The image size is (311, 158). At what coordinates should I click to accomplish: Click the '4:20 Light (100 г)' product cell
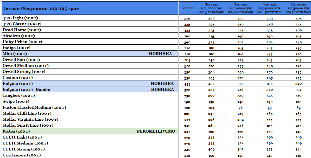click(90, 18)
